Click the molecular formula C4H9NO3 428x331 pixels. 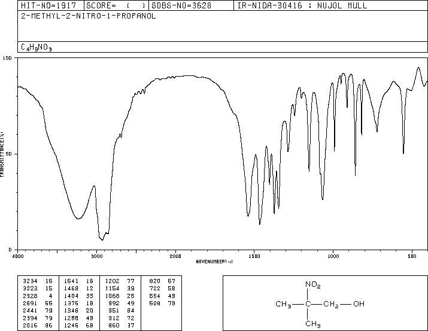[37, 47]
